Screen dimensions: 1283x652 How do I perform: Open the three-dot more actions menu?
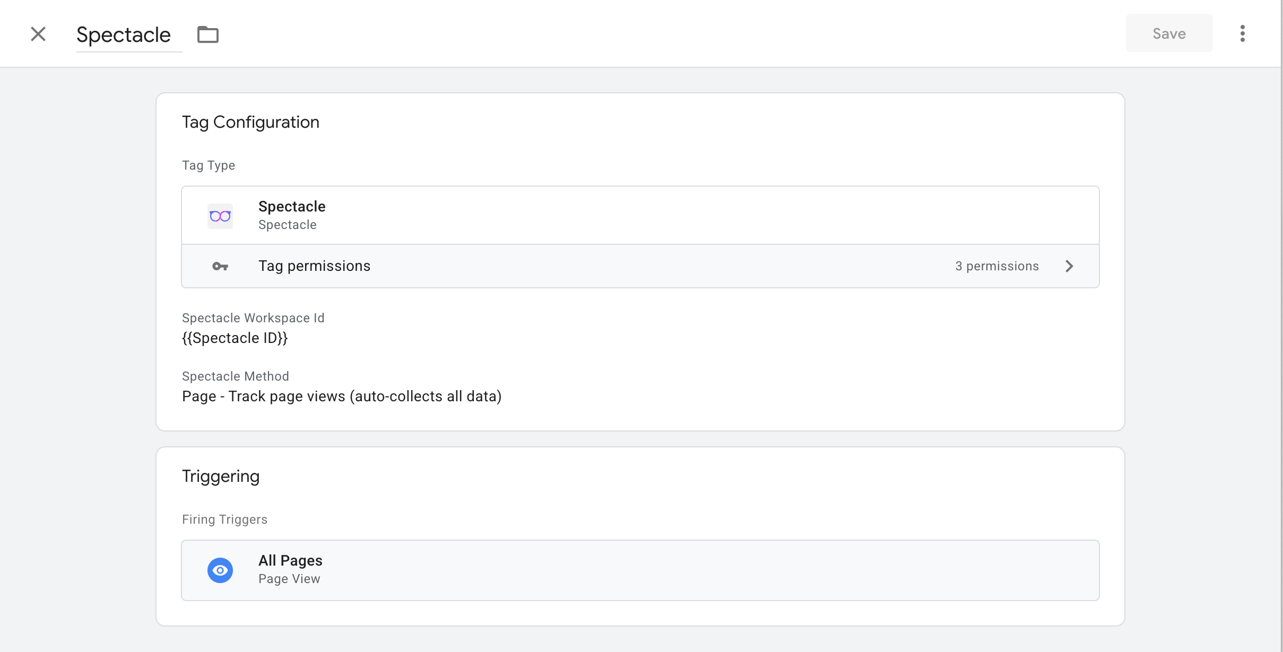(1242, 33)
